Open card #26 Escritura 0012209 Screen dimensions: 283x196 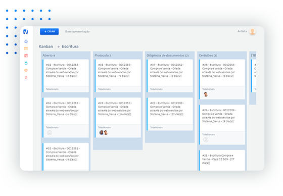222,125
